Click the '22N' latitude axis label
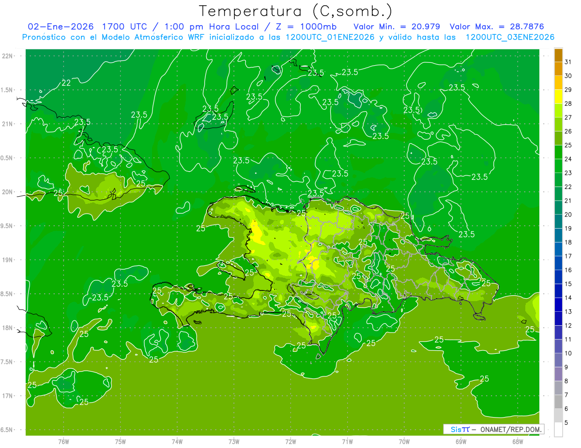Screen dimensions: 581x448 click(7, 56)
